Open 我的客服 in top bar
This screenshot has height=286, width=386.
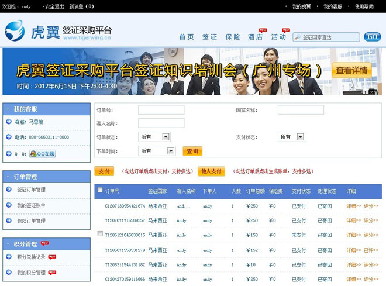tap(333, 6)
